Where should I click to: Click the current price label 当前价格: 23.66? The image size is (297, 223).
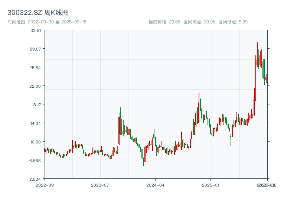pos(164,22)
